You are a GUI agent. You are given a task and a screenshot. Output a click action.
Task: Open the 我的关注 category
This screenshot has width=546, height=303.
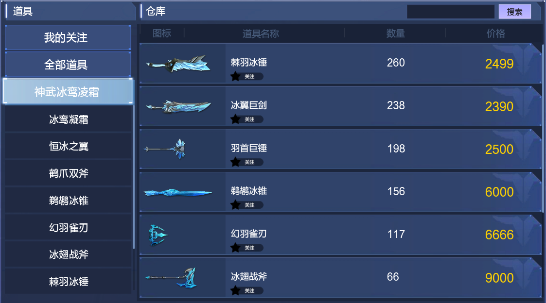(x=68, y=37)
